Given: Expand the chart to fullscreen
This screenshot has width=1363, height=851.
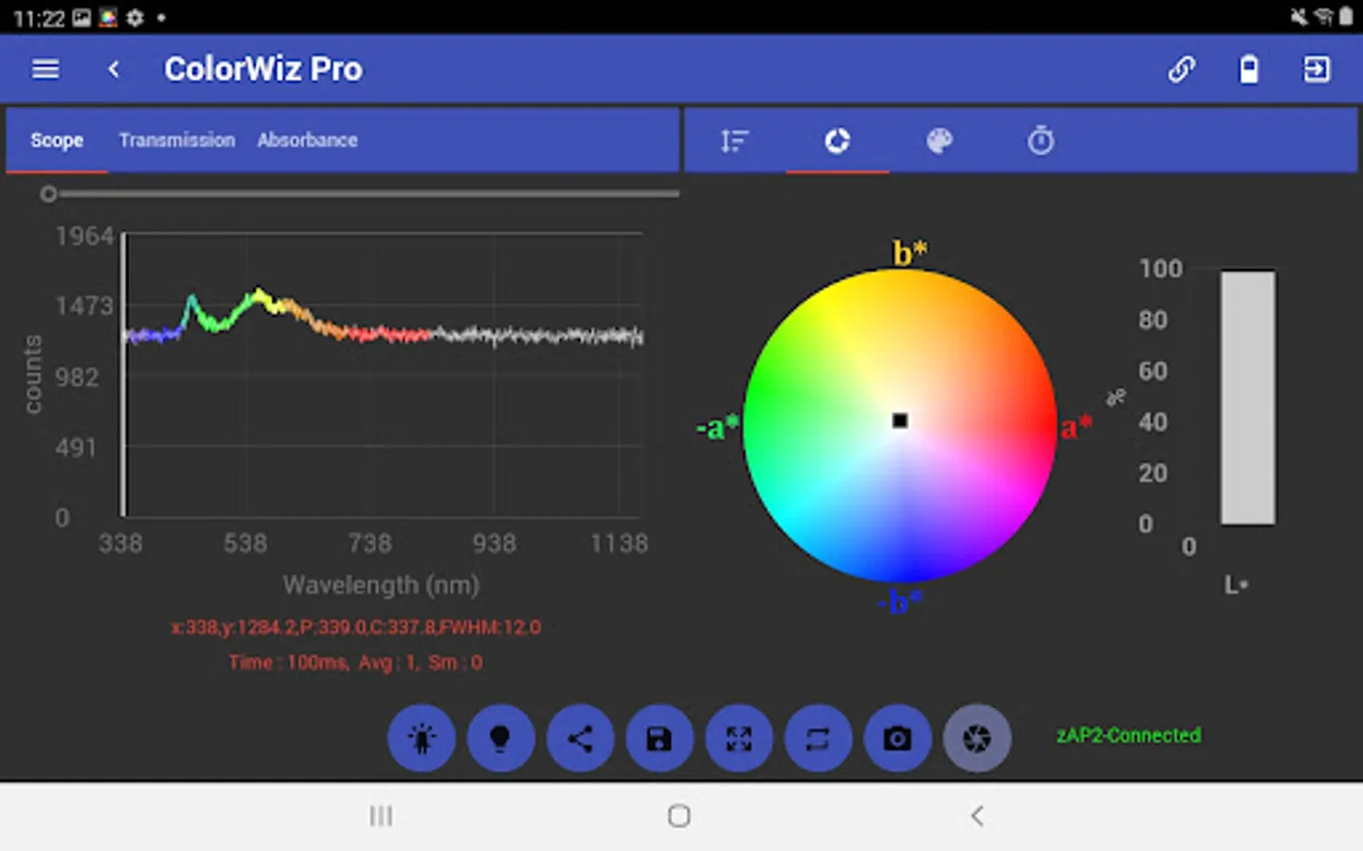Looking at the screenshot, I should 739,738.
